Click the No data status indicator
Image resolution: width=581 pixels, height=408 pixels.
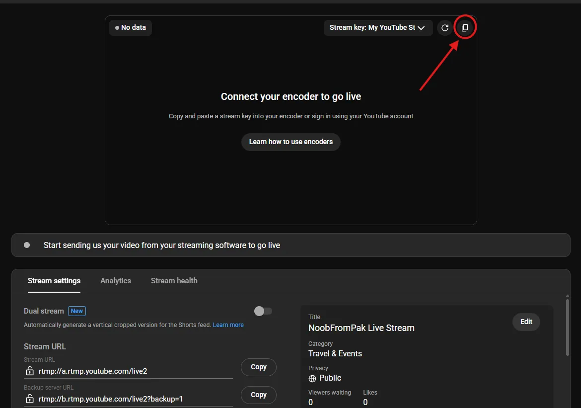pyautogui.click(x=131, y=28)
